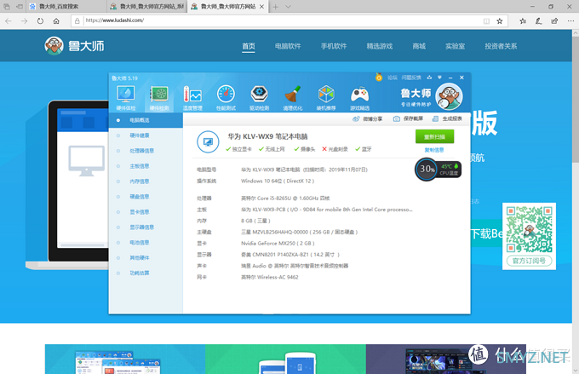Open browser settings and more menu

coord(570,21)
